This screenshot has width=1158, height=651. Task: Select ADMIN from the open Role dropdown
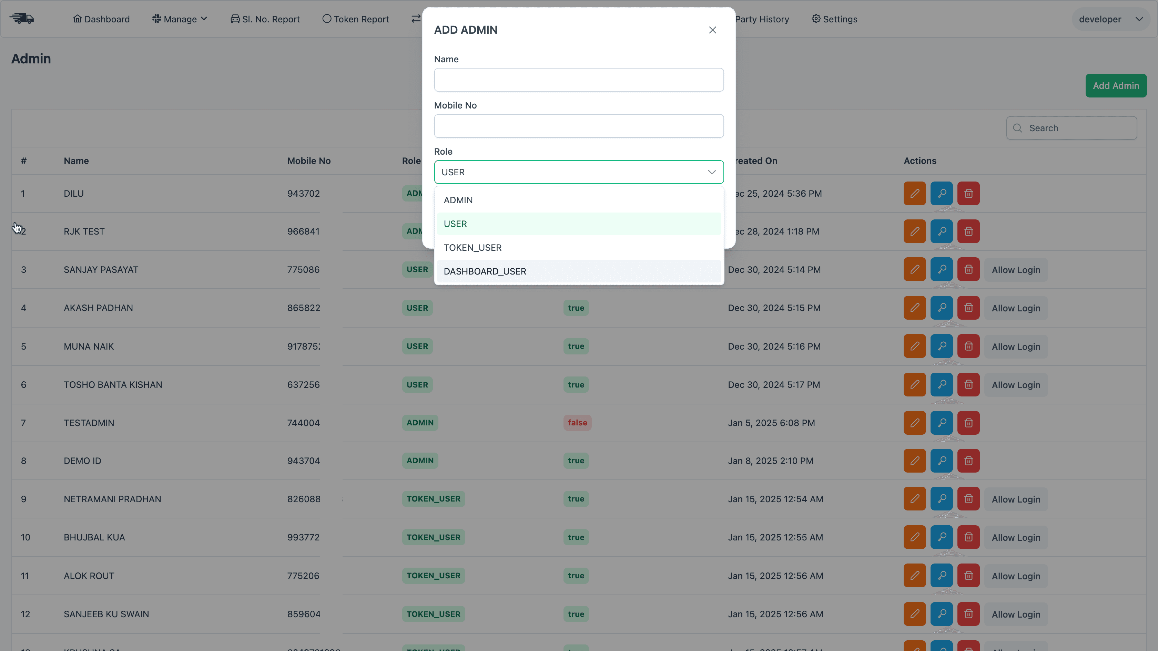point(458,200)
